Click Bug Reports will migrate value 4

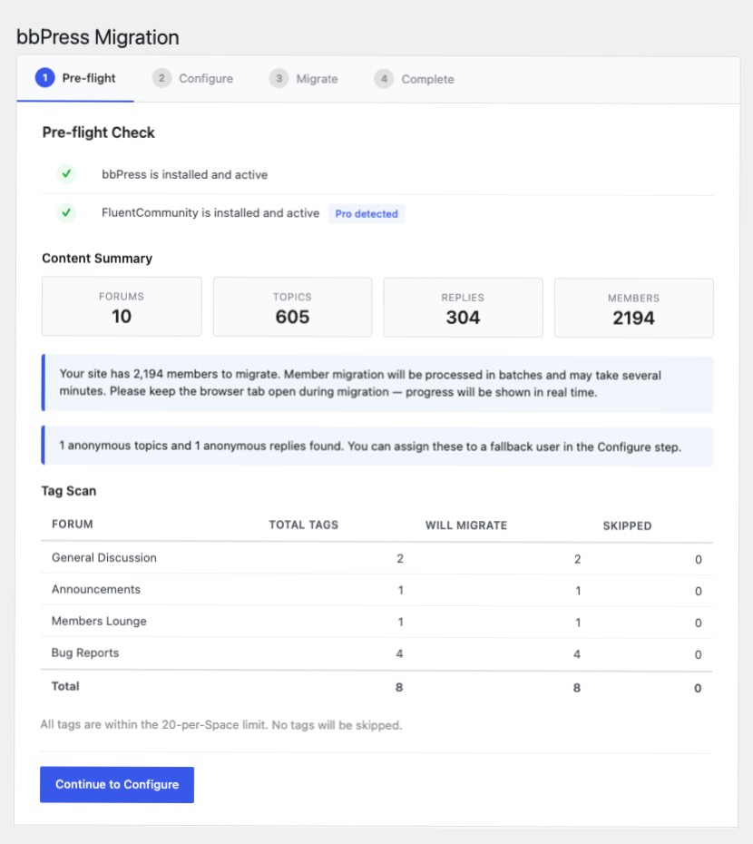(x=577, y=654)
